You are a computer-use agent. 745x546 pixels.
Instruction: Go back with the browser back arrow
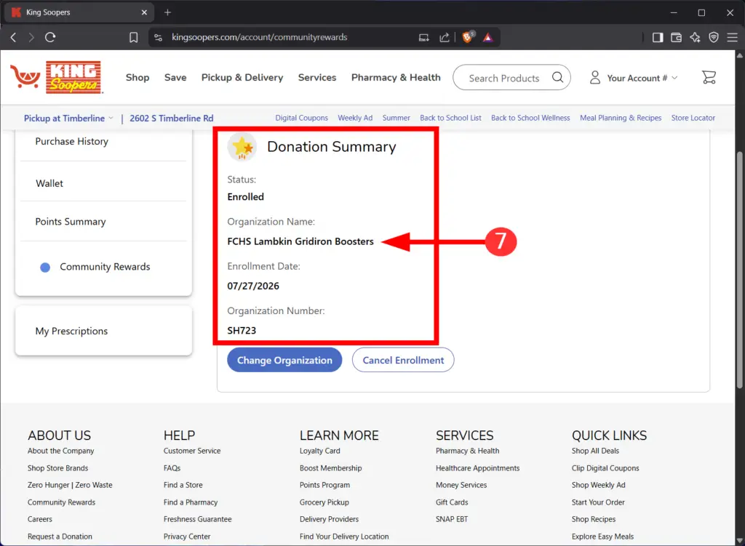tap(13, 38)
